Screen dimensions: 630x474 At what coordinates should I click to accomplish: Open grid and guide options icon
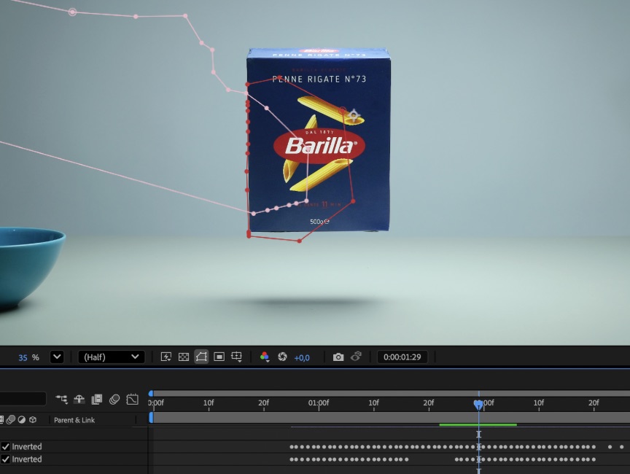[237, 357]
